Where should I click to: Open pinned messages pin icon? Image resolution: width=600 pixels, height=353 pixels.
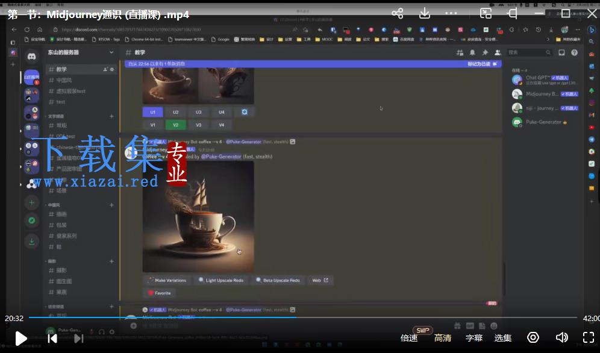point(485,52)
